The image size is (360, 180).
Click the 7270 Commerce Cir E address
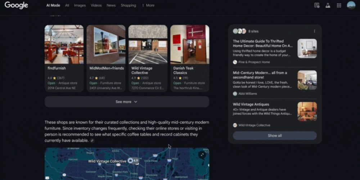pos(148,88)
